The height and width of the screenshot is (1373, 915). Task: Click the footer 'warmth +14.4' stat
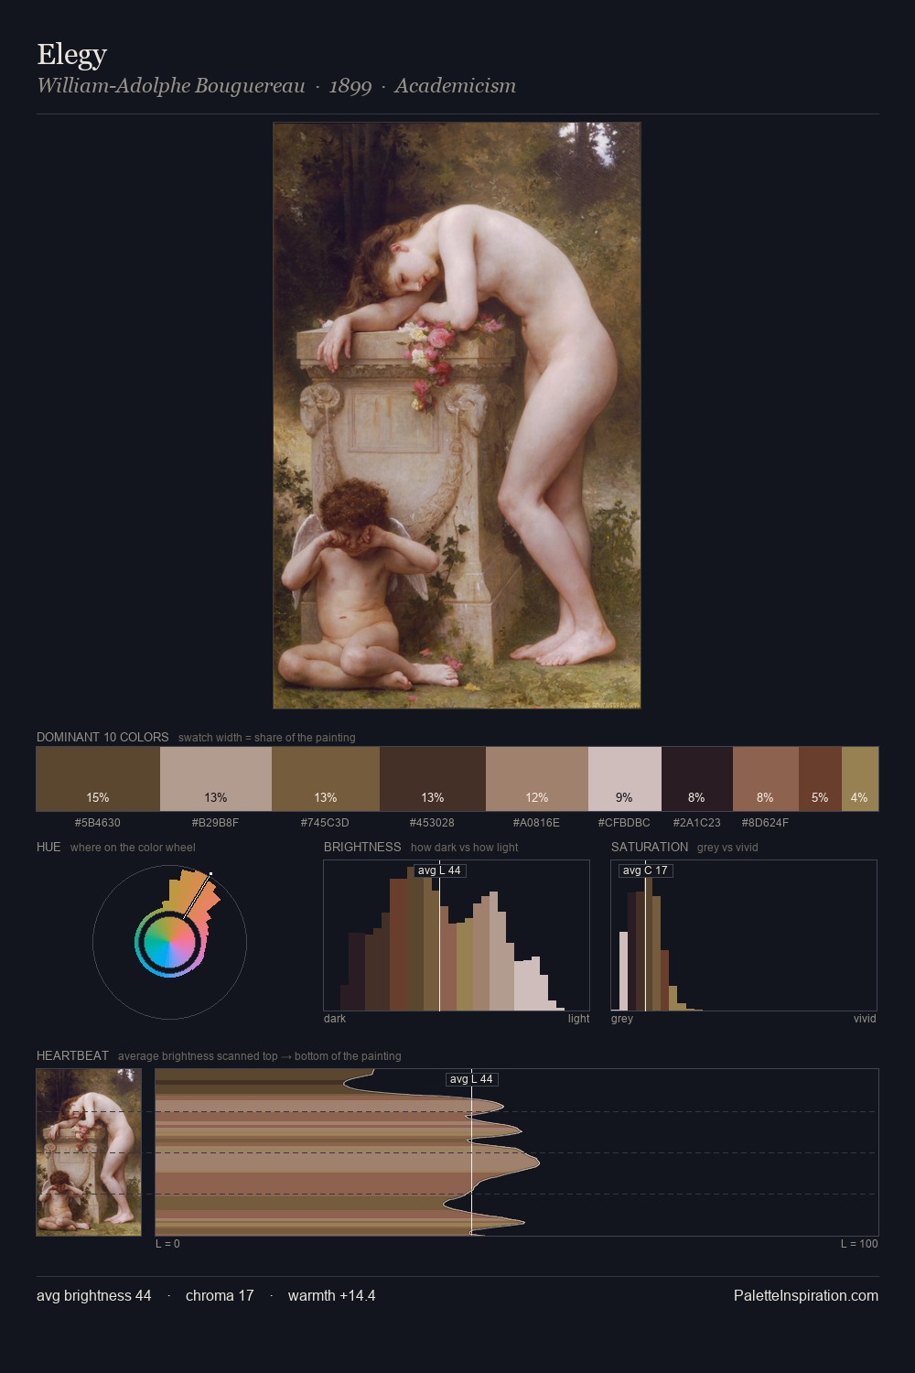coord(331,1295)
